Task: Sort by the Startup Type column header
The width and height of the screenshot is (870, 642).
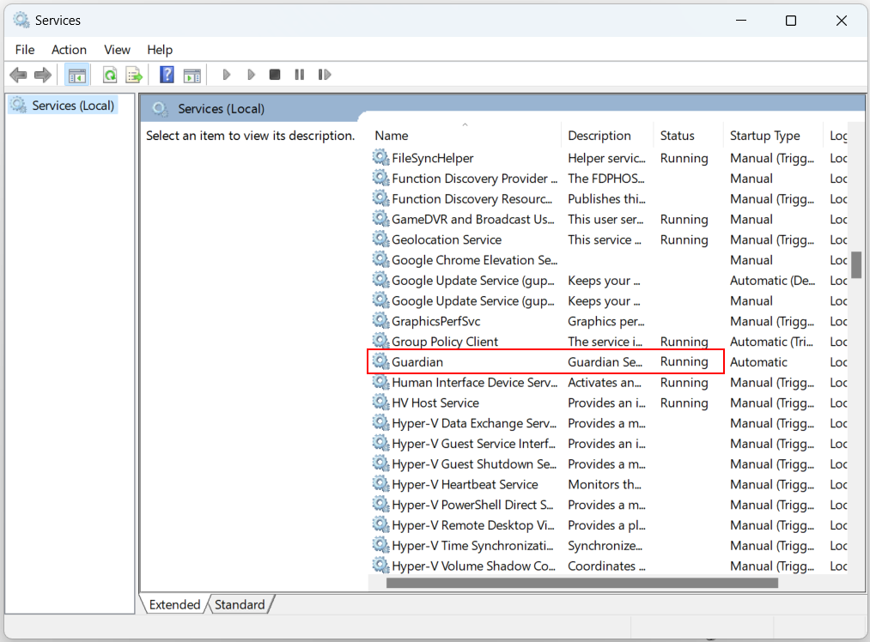Action: [x=773, y=136]
